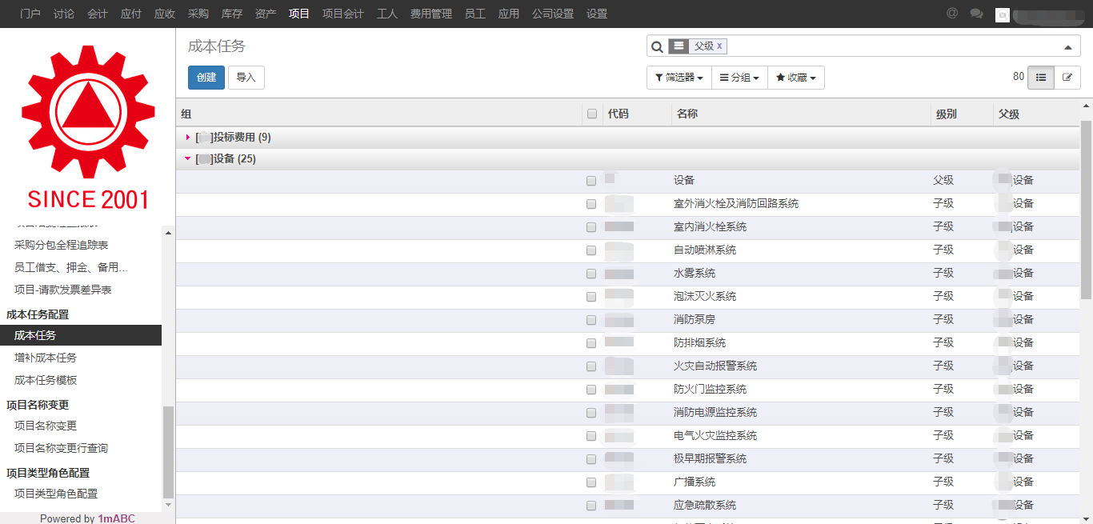Open the 设置 top menu
This screenshot has height=524, width=1093.
[x=597, y=14]
